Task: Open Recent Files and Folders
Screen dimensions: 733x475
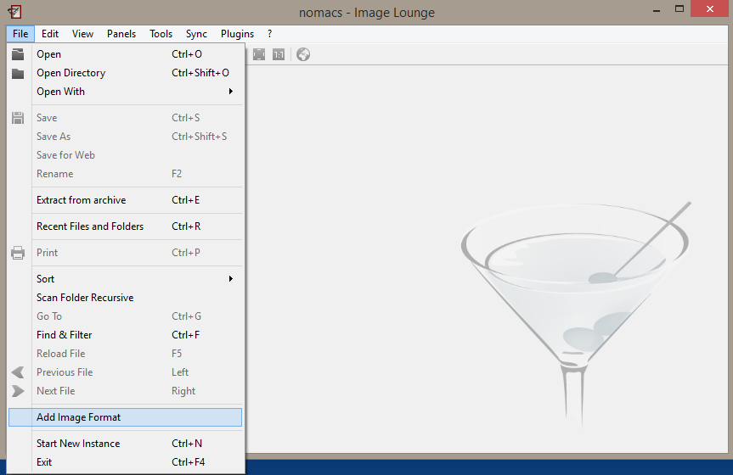Action: click(126, 226)
